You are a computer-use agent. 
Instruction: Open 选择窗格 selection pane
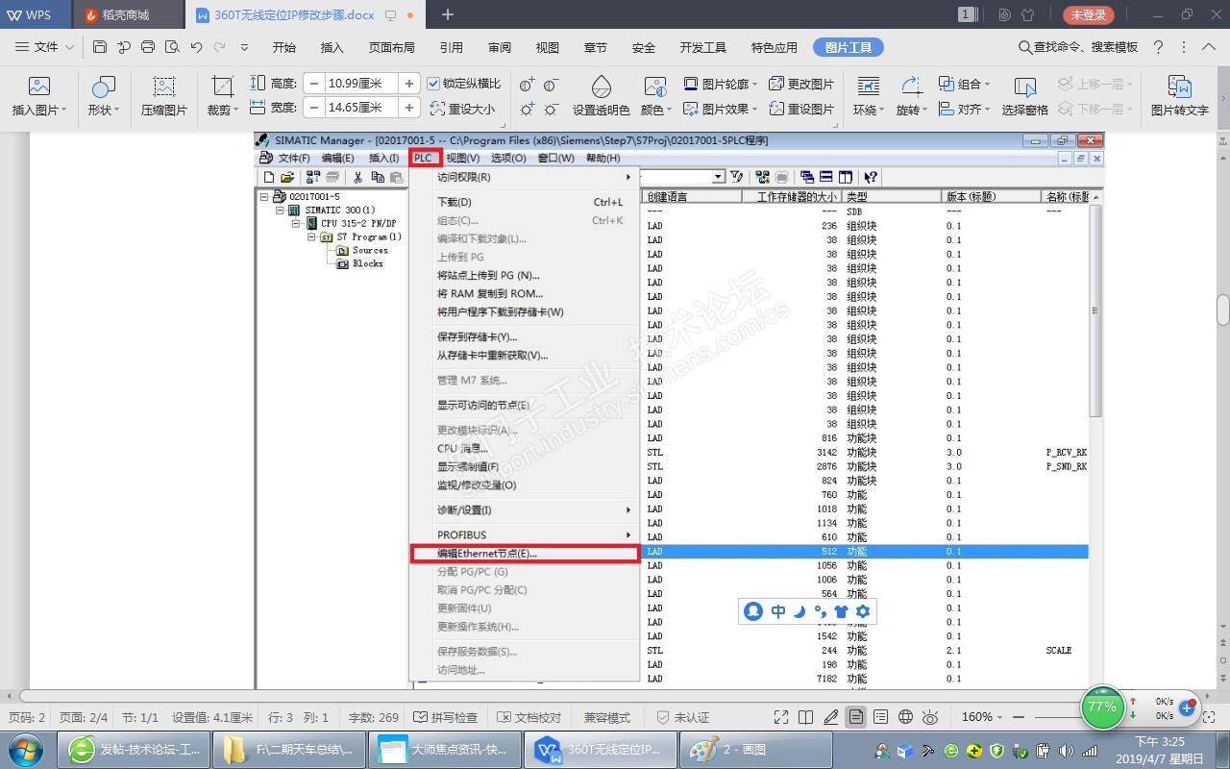tap(1024, 97)
